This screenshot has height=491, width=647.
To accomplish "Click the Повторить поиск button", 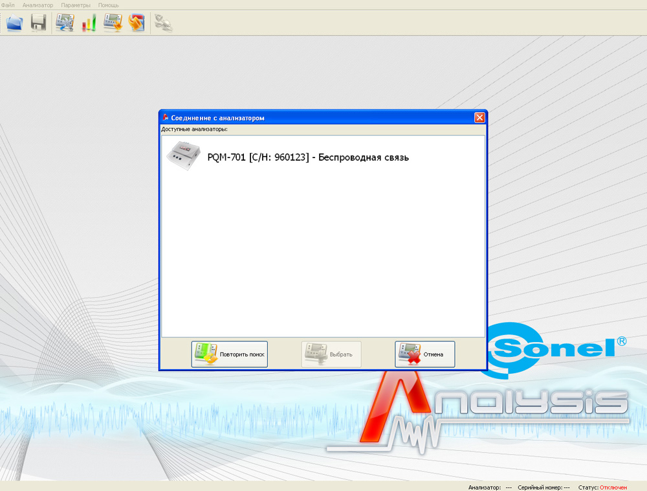I will pyautogui.click(x=230, y=354).
